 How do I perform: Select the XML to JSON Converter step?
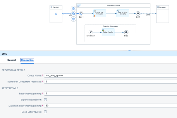123,13
